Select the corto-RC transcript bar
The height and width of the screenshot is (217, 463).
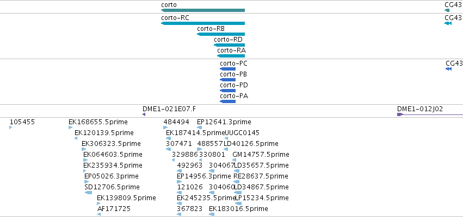click(203, 23)
